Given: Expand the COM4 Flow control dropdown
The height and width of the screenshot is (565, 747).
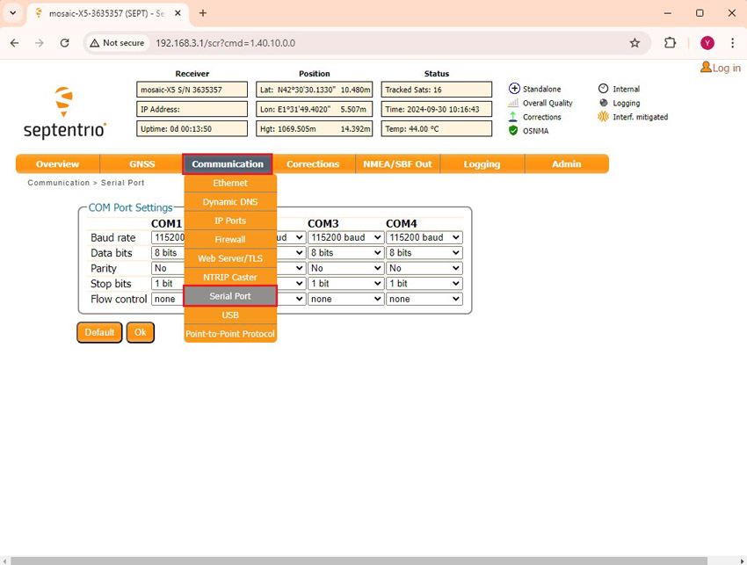Looking at the screenshot, I should click(x=424, y=299).
